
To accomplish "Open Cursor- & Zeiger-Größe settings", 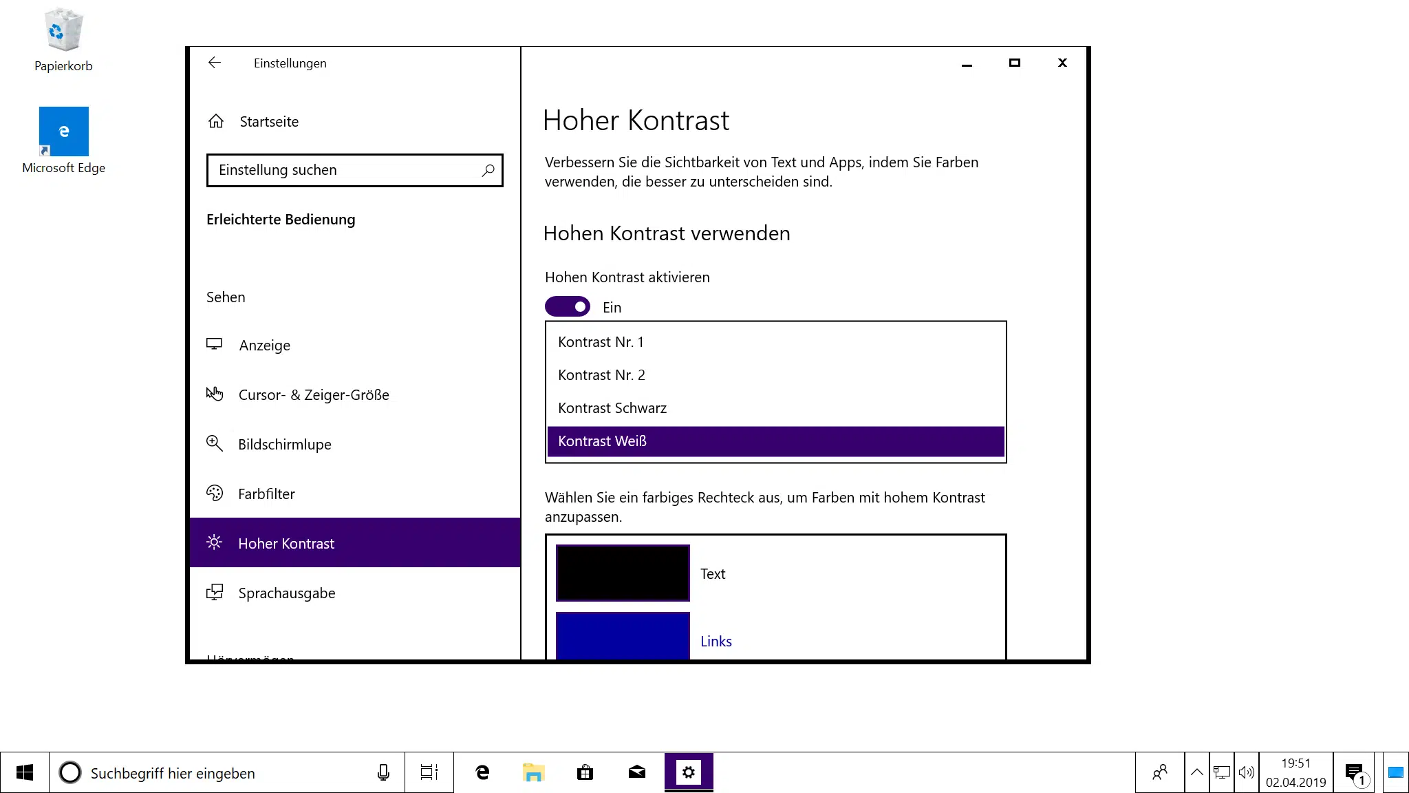I will 314,394.
